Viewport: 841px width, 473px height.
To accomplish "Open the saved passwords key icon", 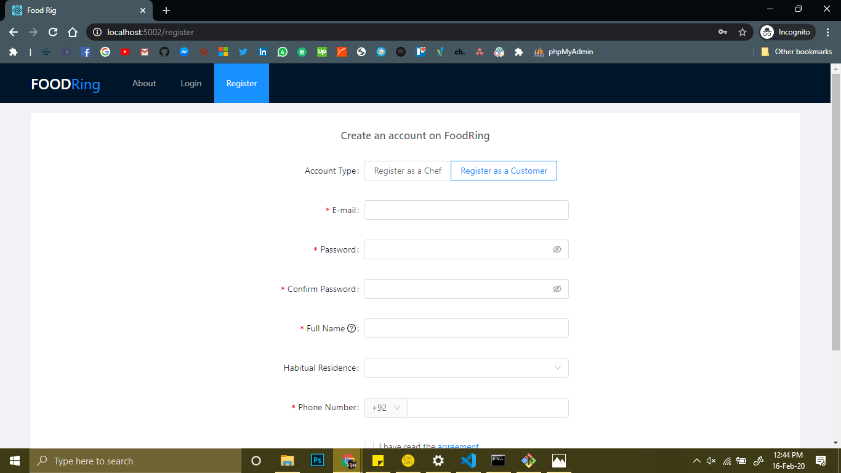I will (723, 32).
